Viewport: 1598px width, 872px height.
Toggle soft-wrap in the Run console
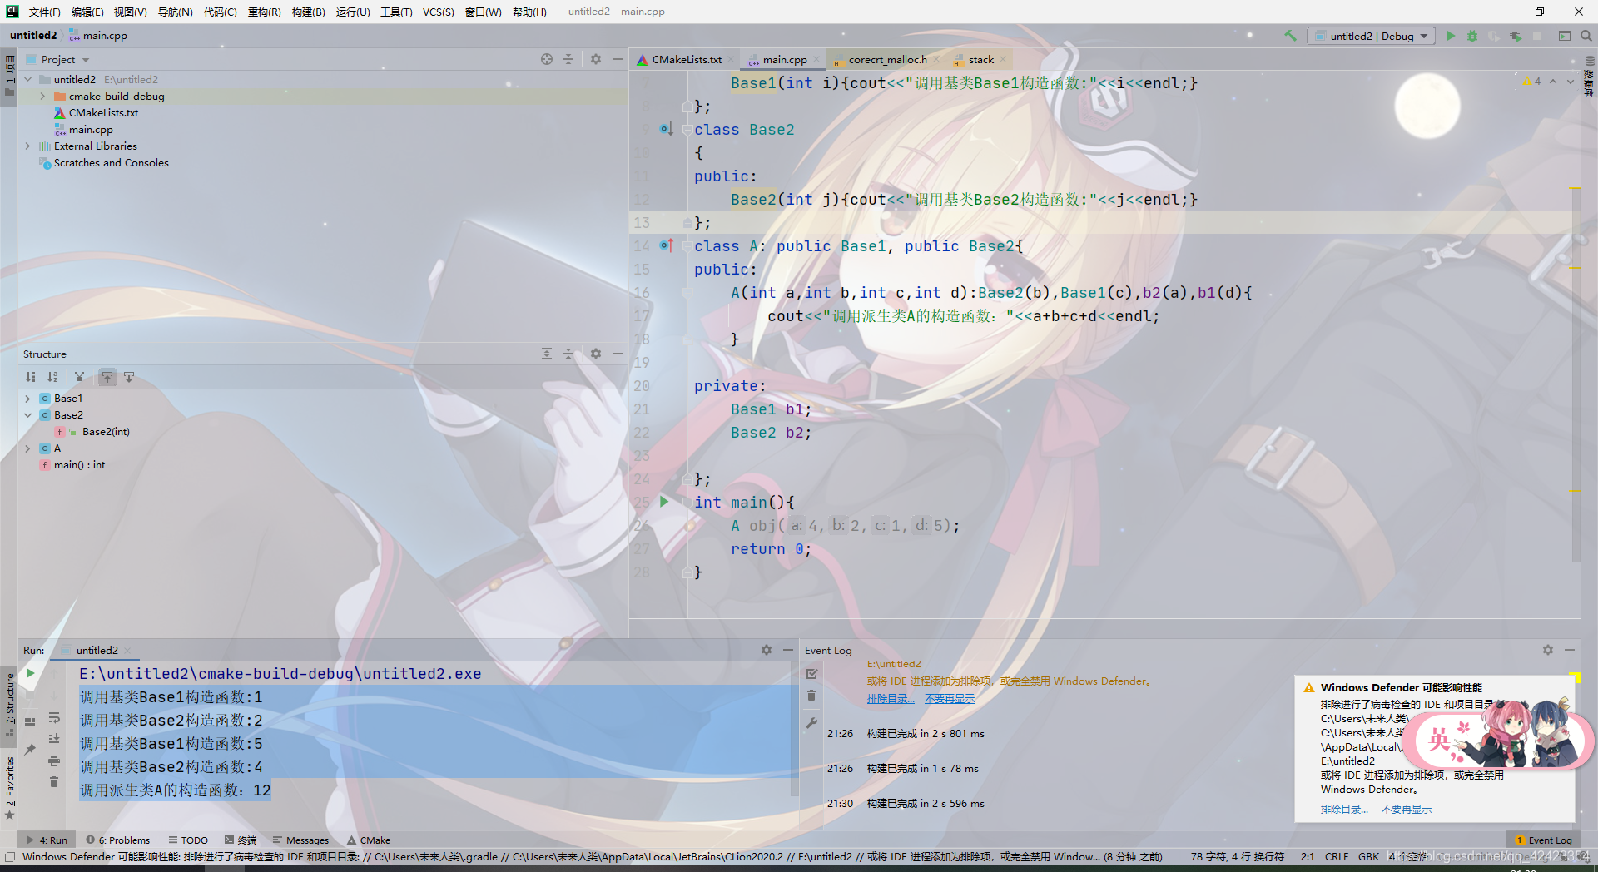coord(54,717)
